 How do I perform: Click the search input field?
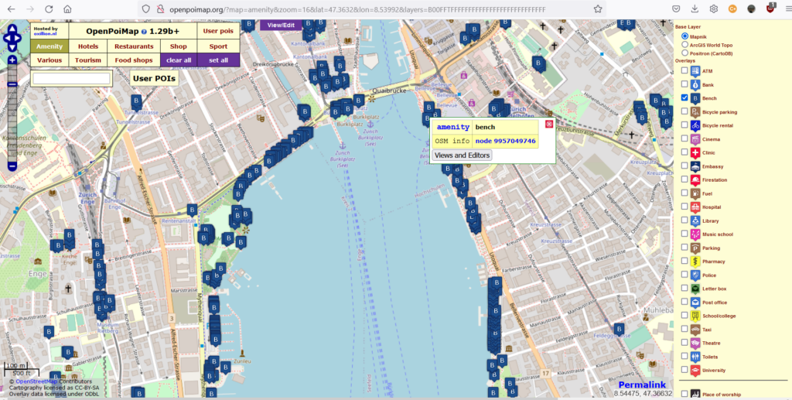tap(71, 78)
